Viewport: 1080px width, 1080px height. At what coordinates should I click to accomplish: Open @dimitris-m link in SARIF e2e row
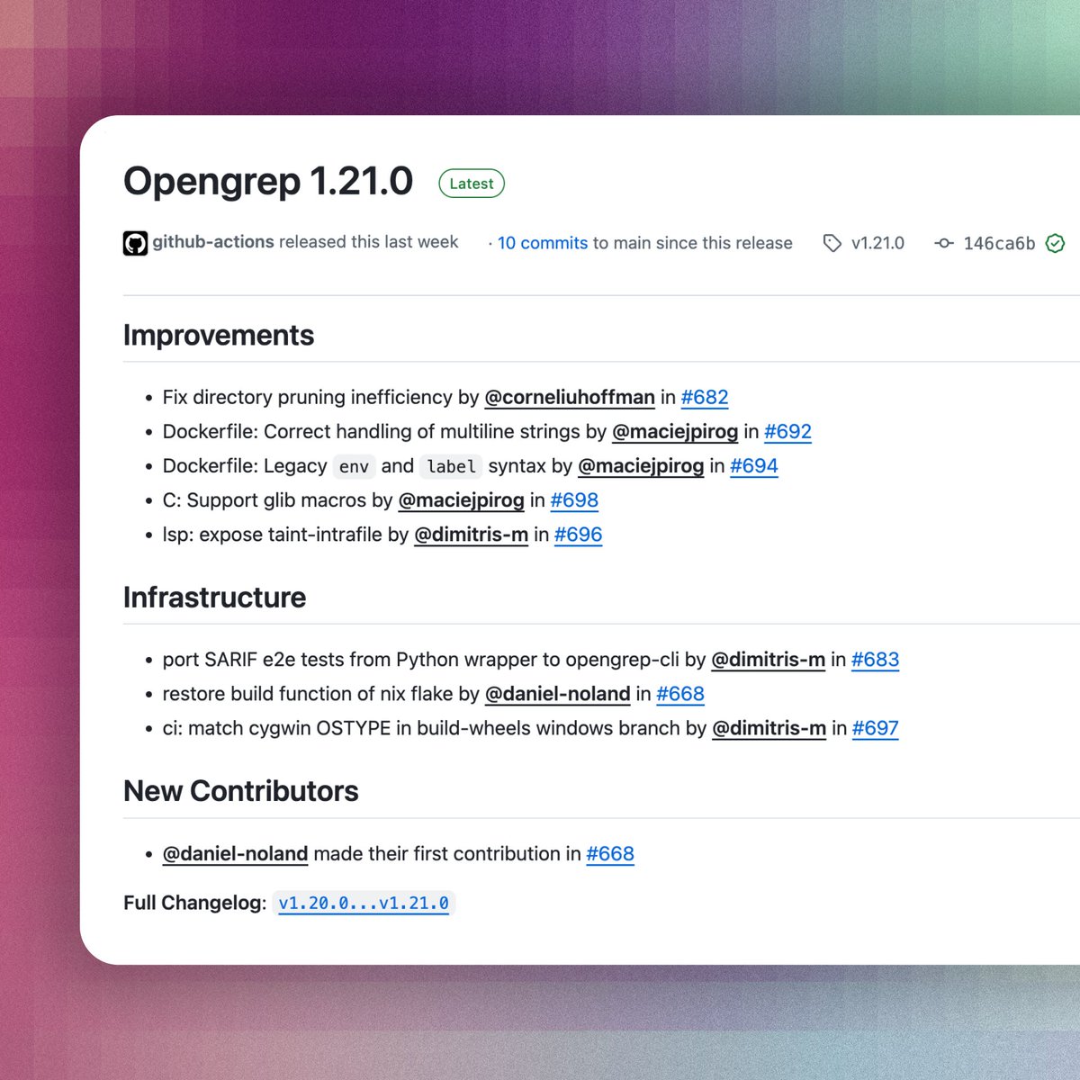pos(768,659)
